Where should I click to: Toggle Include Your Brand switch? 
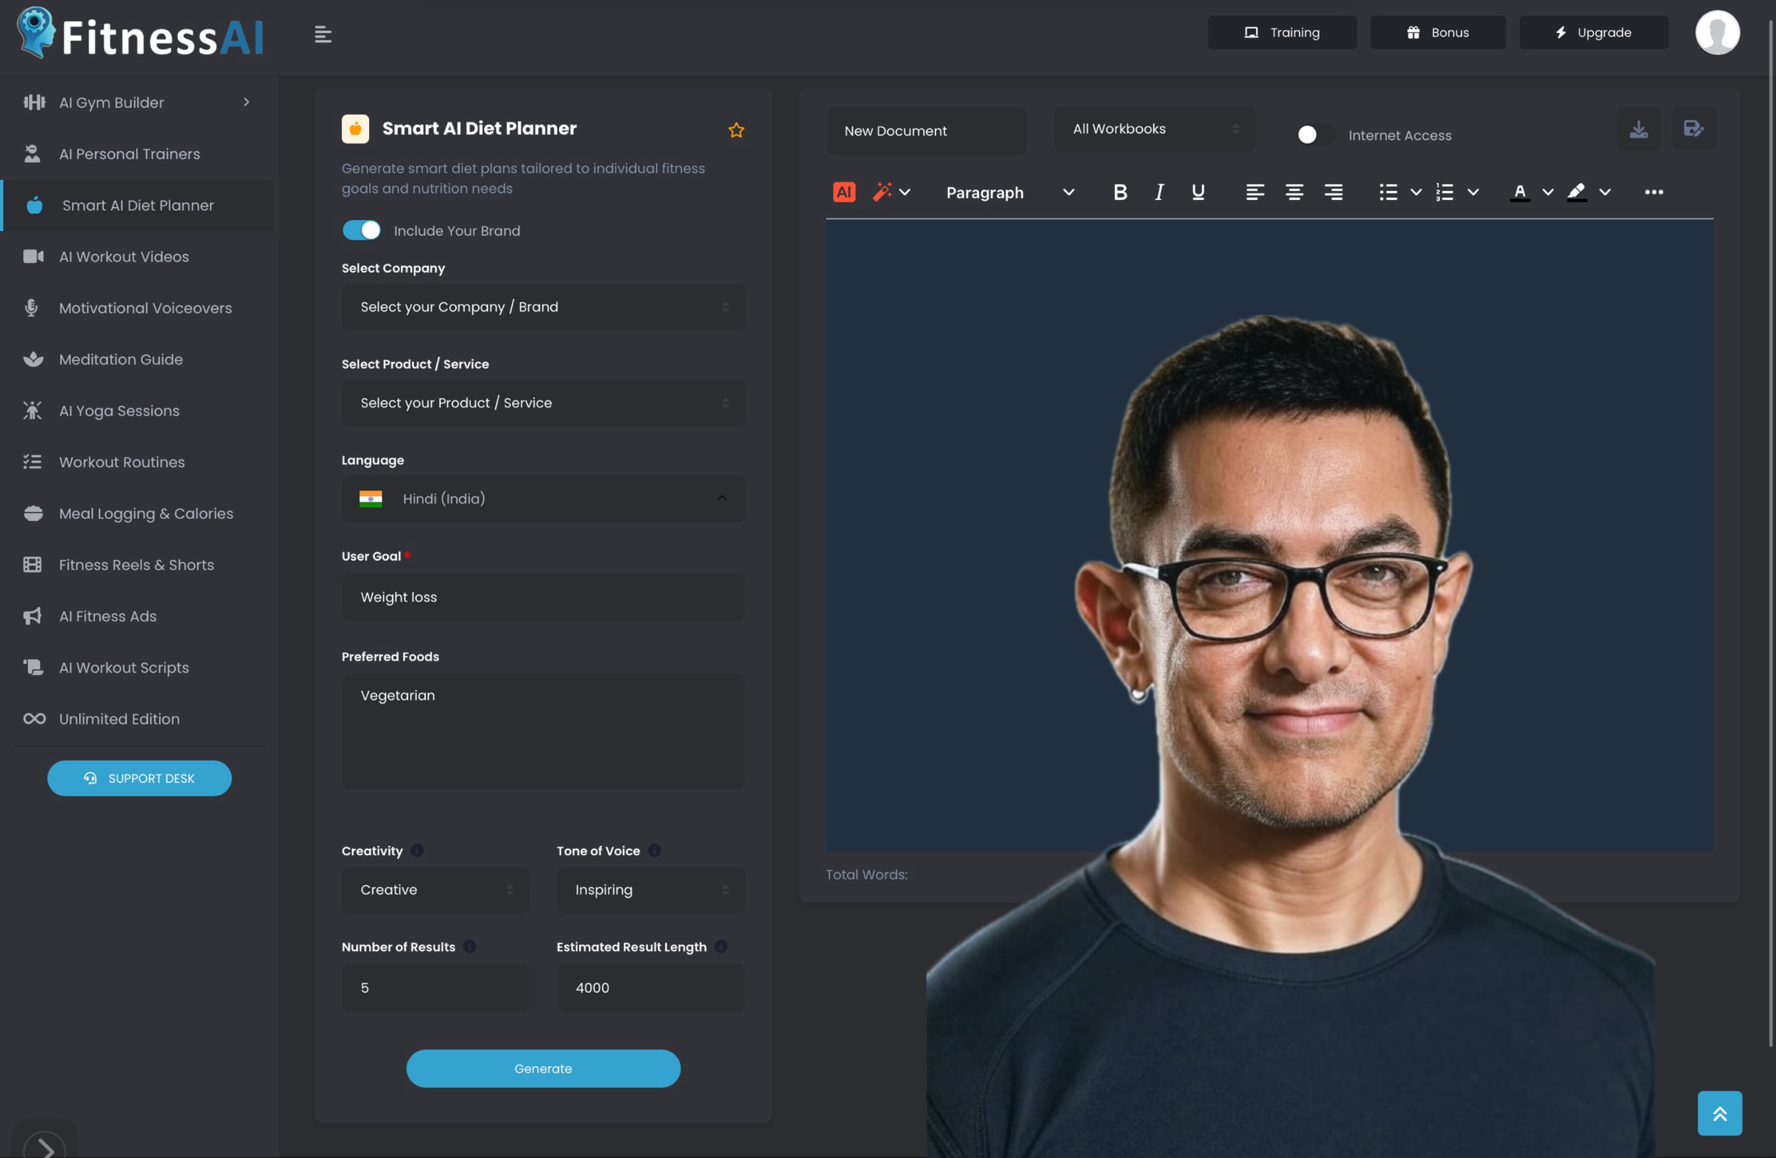pos(362,231)
